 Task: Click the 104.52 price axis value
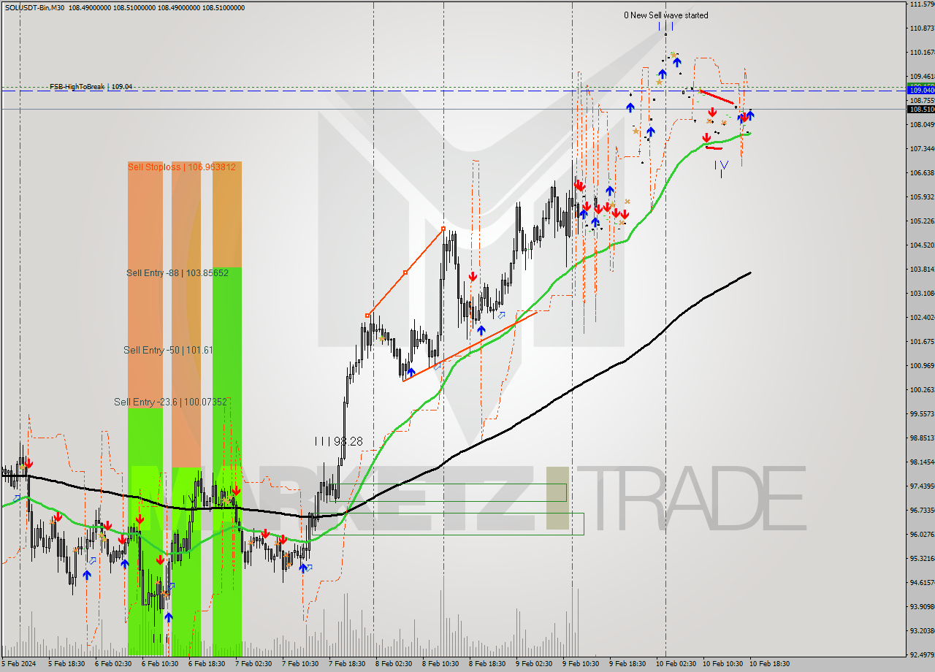[922, 245]
